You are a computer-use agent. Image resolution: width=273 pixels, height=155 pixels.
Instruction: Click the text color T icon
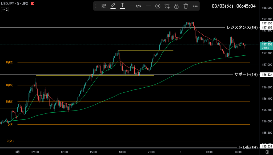[122, 6]
